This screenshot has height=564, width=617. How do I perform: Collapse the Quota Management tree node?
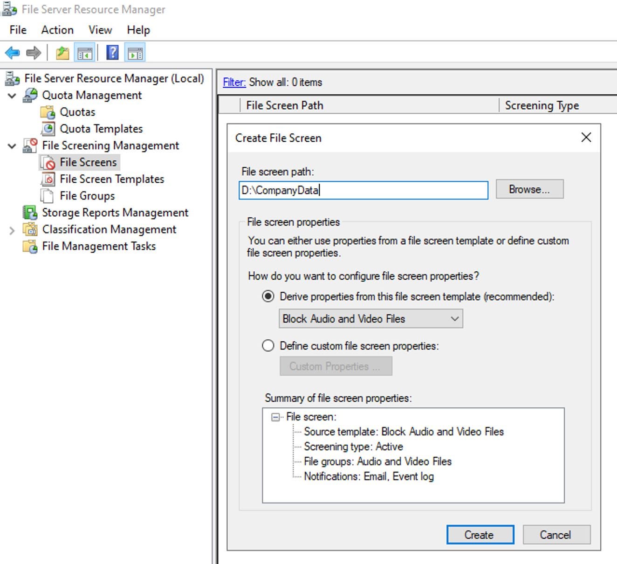(x=12, y=96)
